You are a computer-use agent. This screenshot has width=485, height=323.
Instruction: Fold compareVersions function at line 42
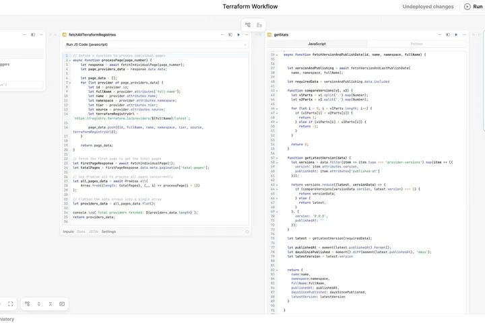tap(277, 91)
